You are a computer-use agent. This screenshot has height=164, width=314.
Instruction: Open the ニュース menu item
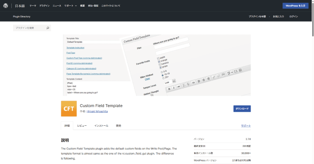point(57,6)
